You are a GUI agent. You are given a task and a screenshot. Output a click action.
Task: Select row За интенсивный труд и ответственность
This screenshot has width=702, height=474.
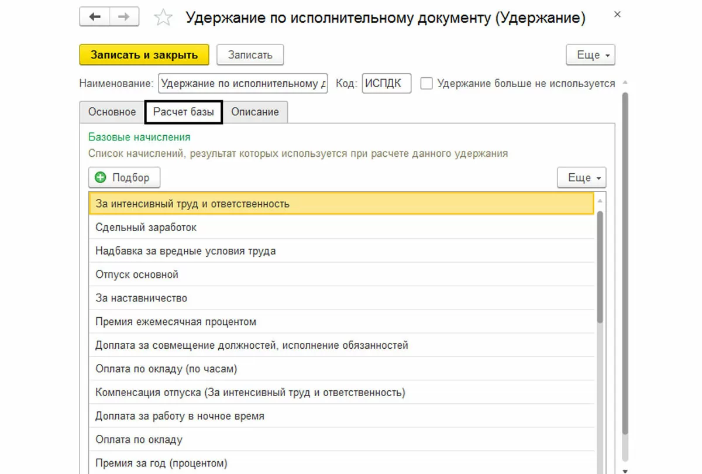pyautogui.click(x=342, y=204)
